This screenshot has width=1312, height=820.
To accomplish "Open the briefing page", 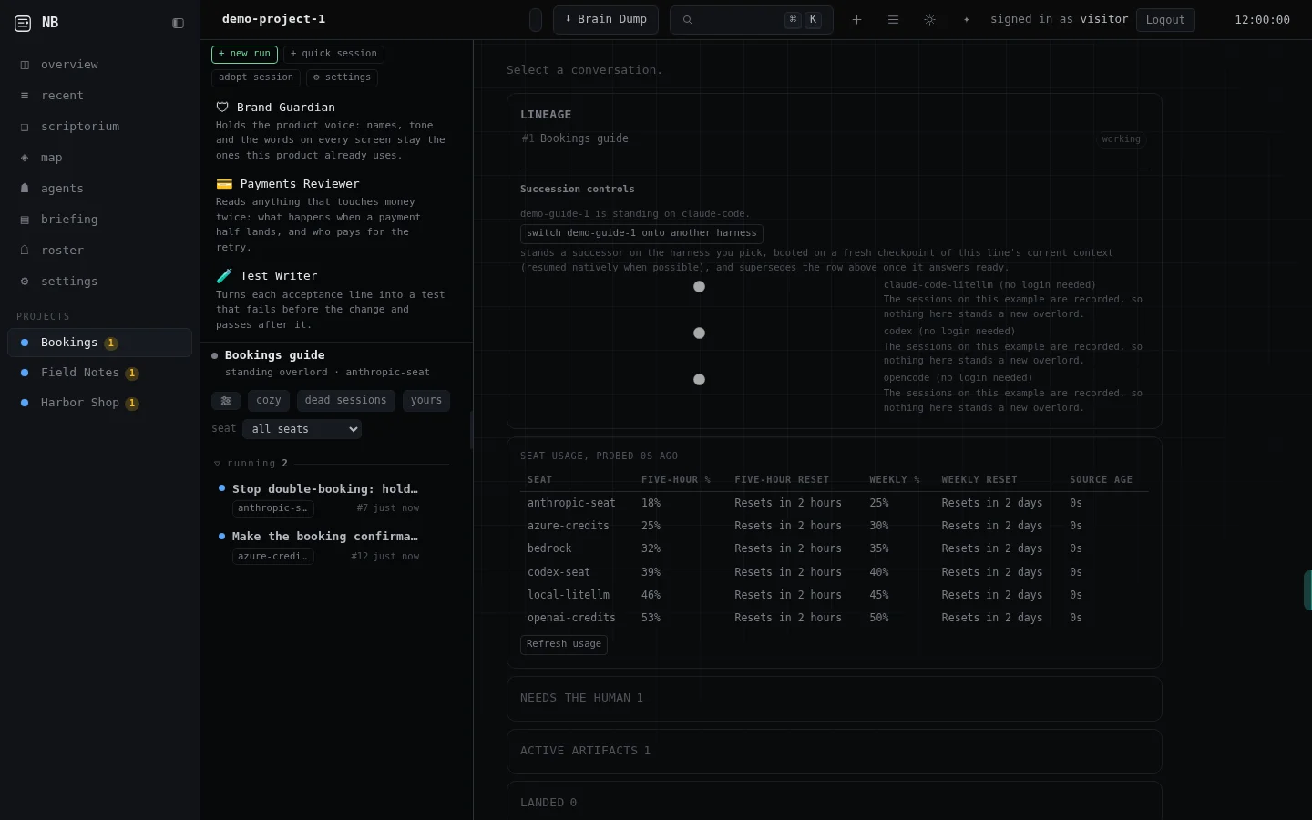I will click(x=99, y=220).
